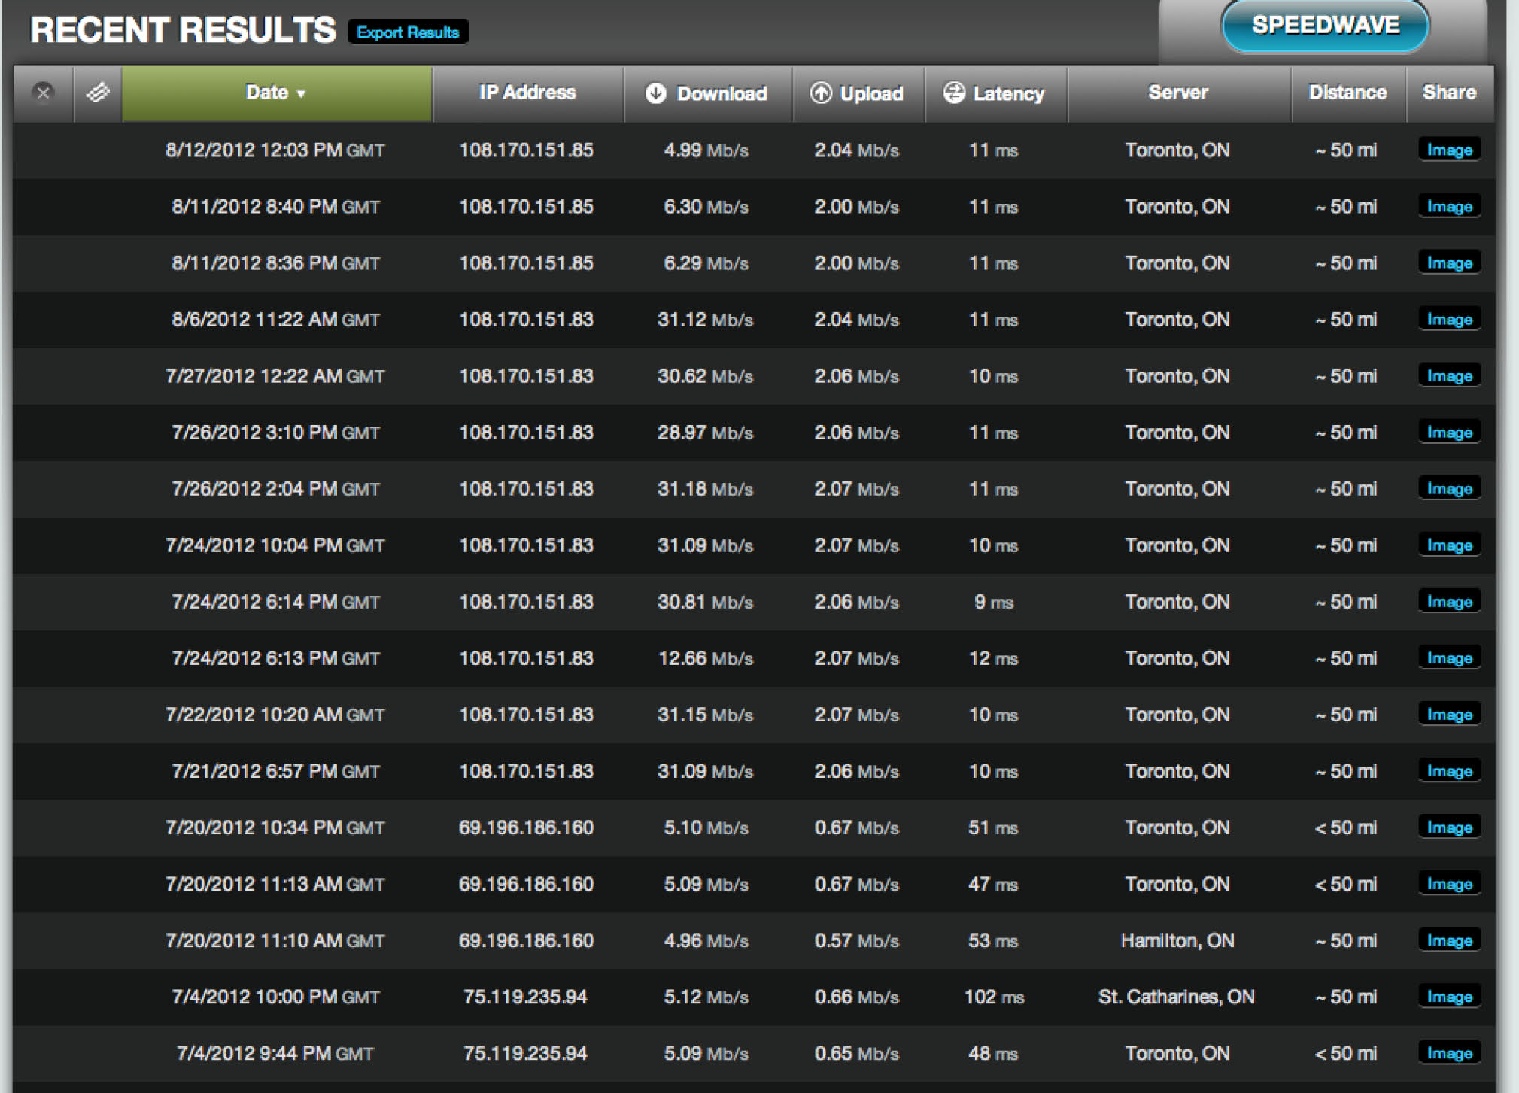Screen dimensions: 1519x1093
Task: Click the Latency swap-arrows icon in header
Action: click(953, 93)
